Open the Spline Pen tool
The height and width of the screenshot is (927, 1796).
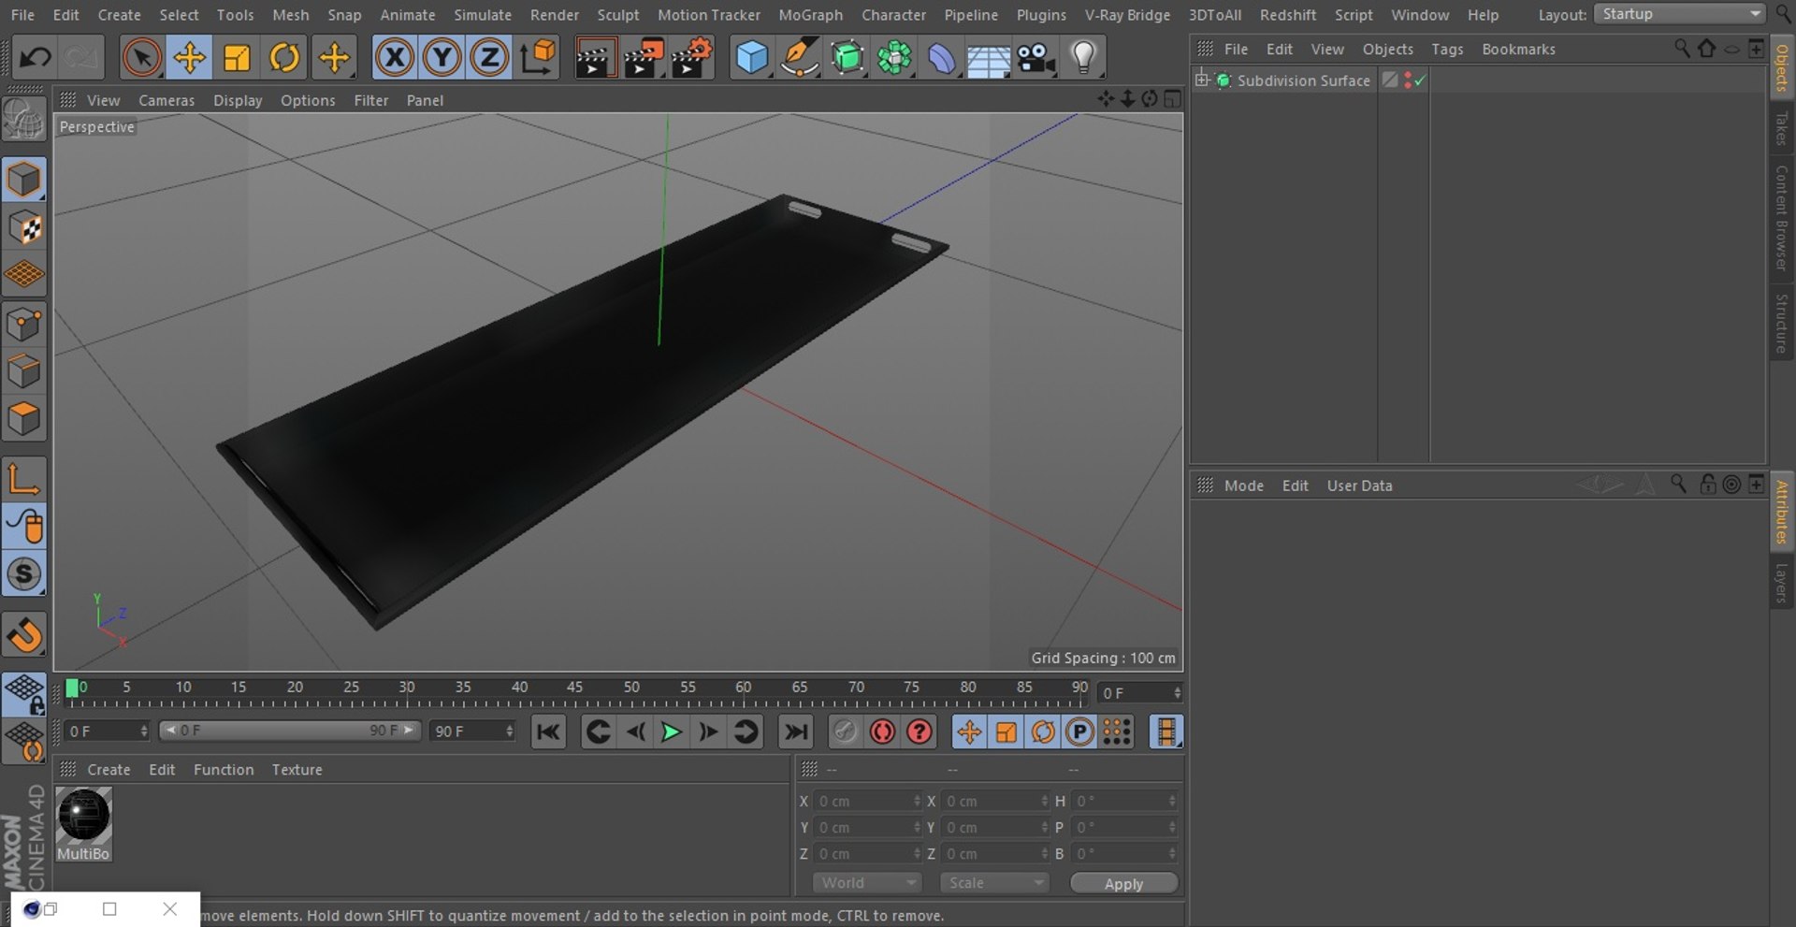[800, 58]
